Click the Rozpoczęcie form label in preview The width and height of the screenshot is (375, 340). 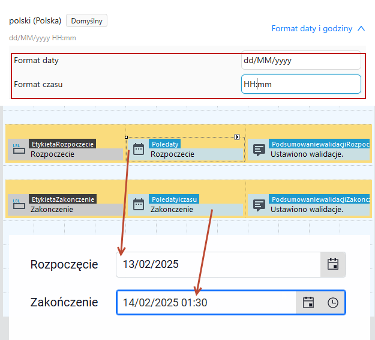click(x=64, y=265)
